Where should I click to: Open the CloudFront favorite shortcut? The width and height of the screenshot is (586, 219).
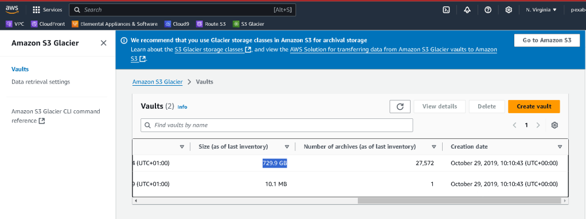point(48,24)
